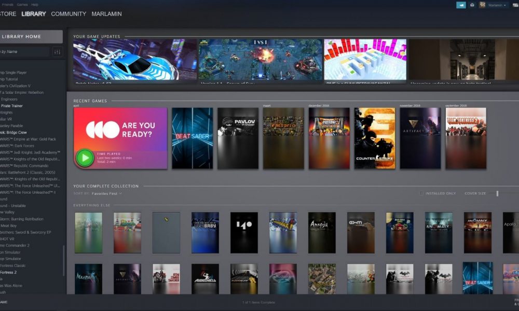Open the Artifact cover in collection
Screen dimensions: 519x311
coord(128,279)
